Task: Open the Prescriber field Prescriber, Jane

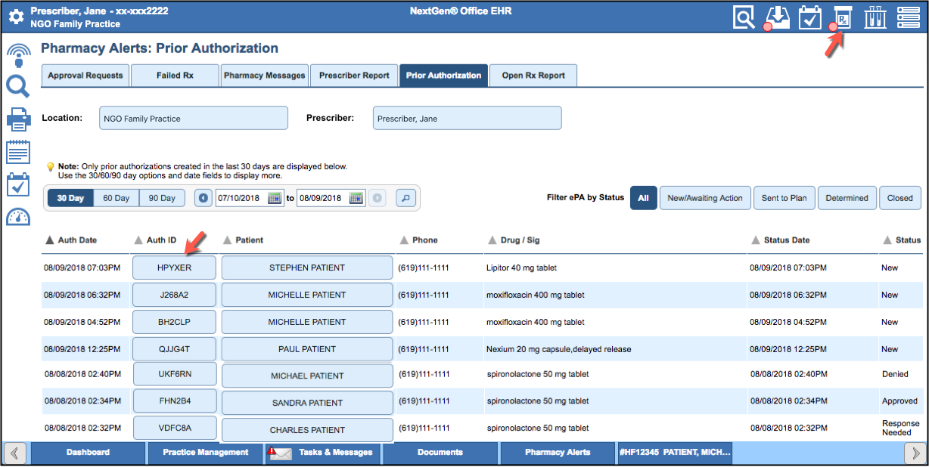Action: (467, 118)
